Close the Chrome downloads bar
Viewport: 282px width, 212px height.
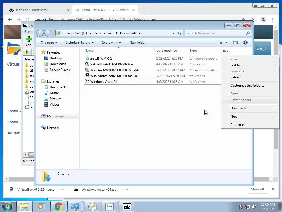[x=273, y=189]
